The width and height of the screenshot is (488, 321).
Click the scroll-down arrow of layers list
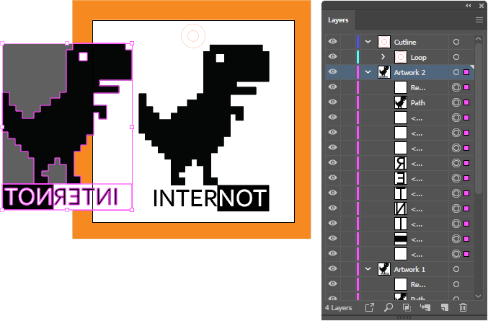pos(479,296)
